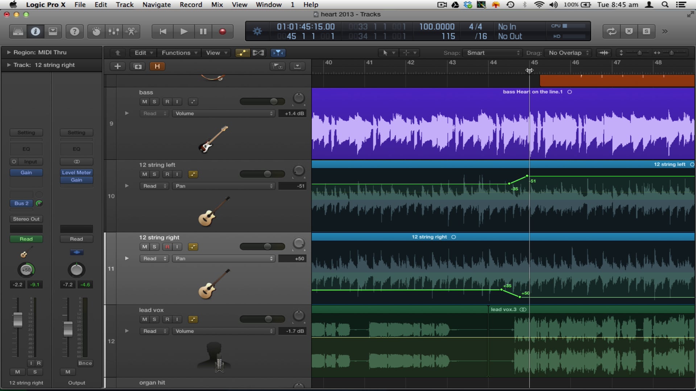
Task: Open the Track menu in the menu bar
Action: tap(125, 5)
